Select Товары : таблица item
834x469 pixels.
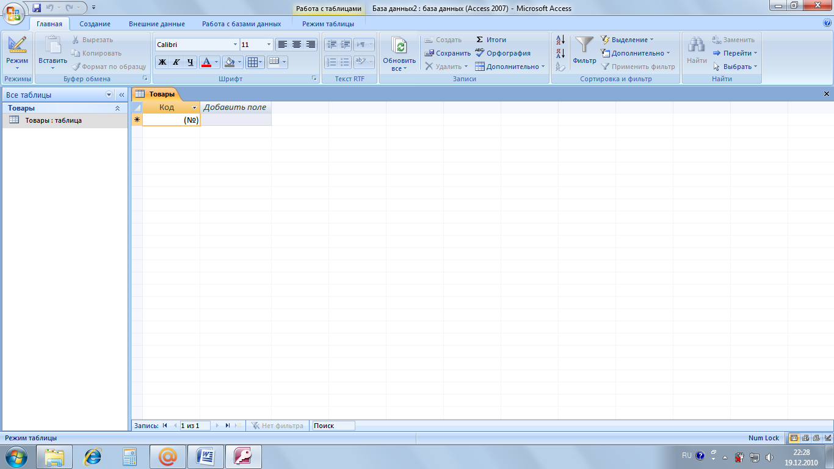point(65,120)
